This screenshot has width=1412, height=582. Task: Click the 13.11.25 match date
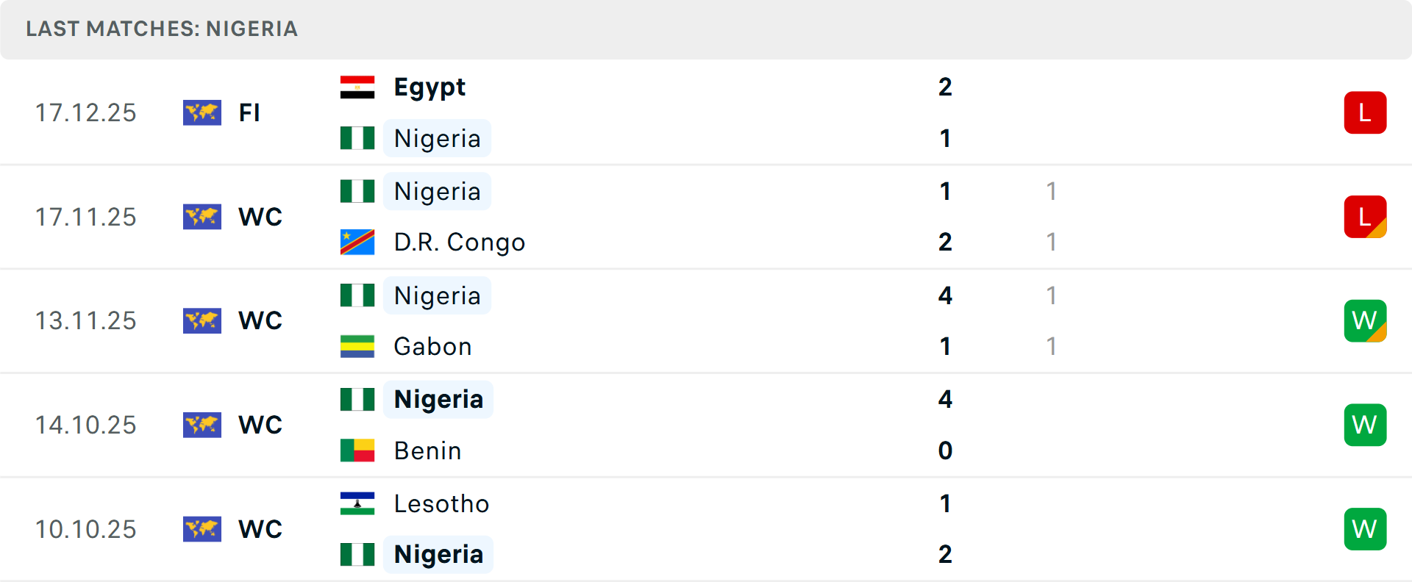[86, 321]
